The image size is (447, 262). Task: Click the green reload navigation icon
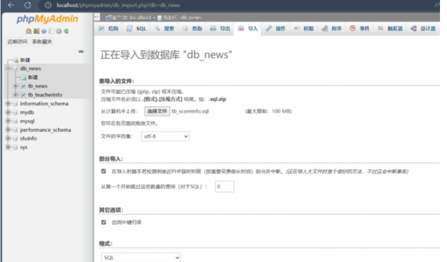point(66,31)
